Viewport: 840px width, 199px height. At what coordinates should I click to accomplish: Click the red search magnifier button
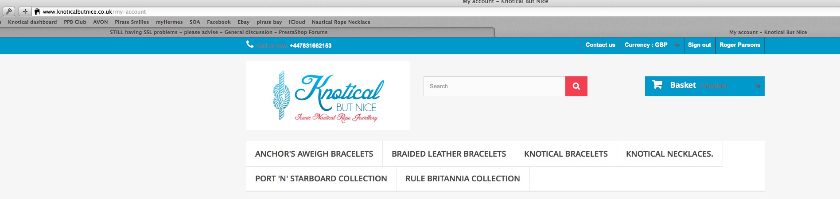tap(576, 86)
